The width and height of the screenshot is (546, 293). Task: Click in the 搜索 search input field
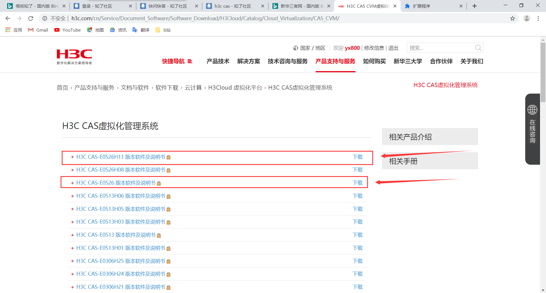coord(441,48)
